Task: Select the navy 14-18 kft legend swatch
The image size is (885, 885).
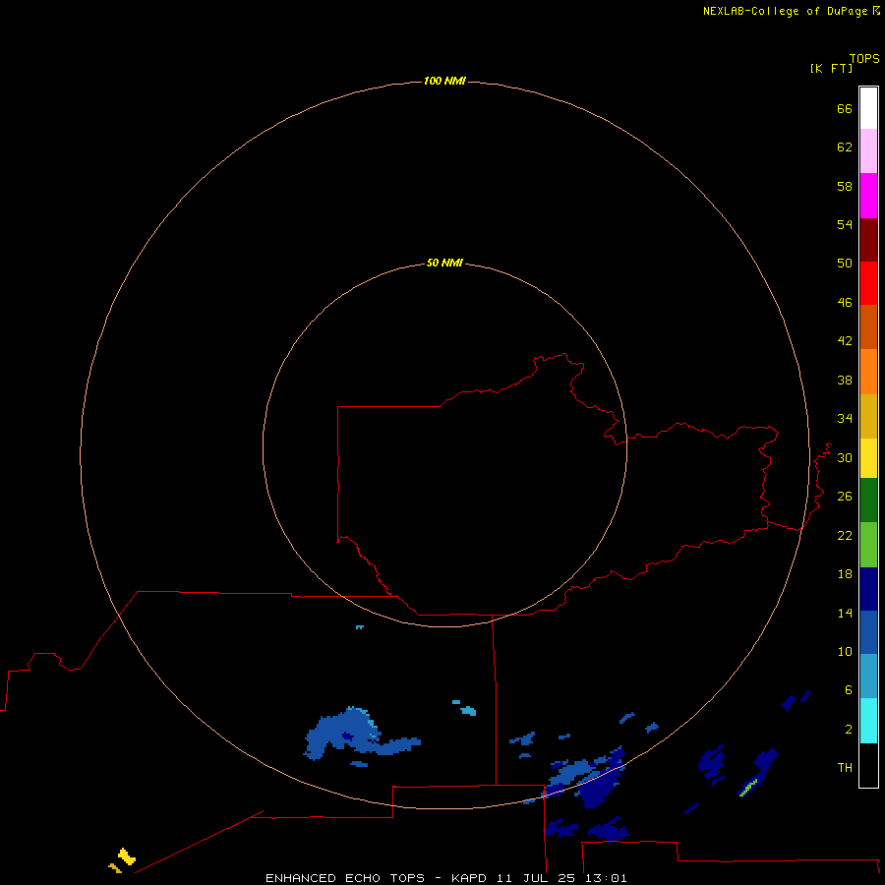Action: coord(868,589)
